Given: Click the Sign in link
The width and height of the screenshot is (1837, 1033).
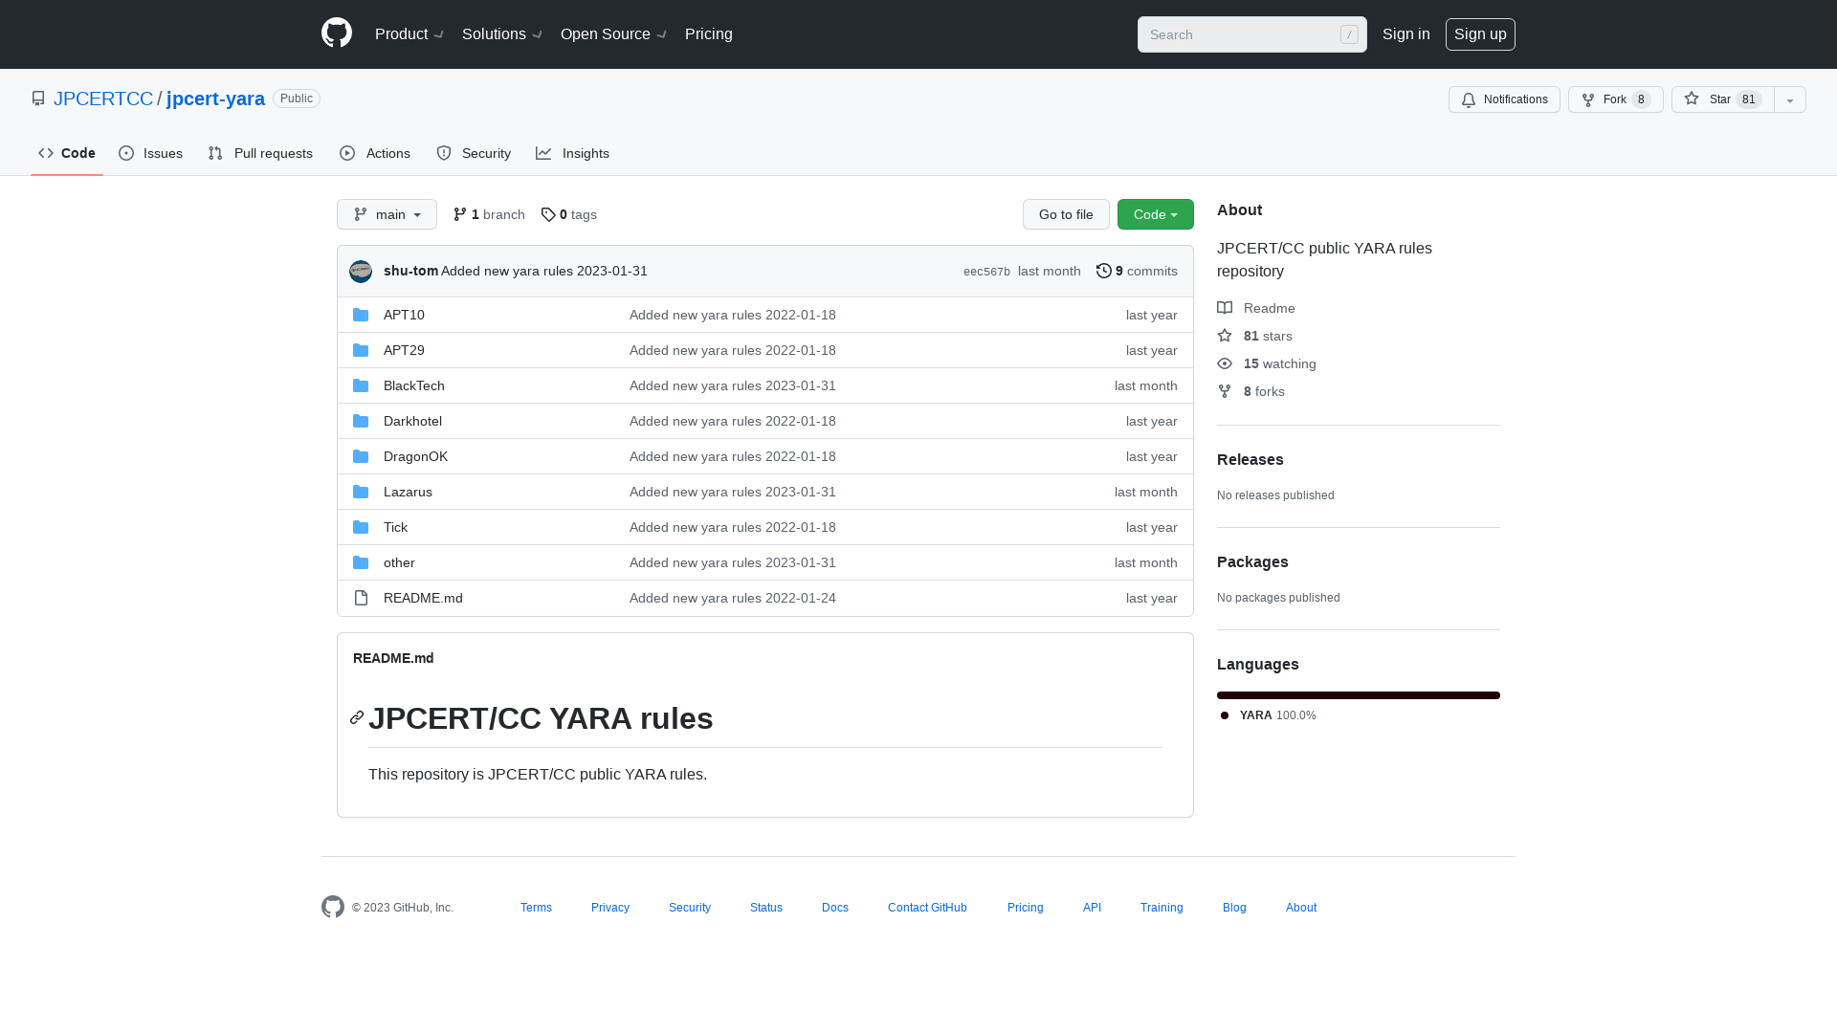Looking at the screenshot, I should (1405, 34).
